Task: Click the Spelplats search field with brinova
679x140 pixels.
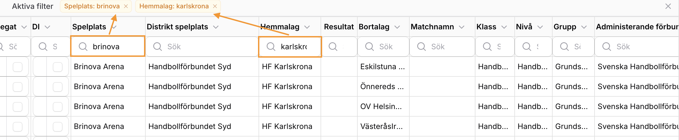Action: [x=108, y=46]
